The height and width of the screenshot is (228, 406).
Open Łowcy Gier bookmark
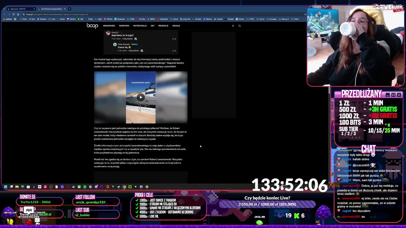click(185, 19)
